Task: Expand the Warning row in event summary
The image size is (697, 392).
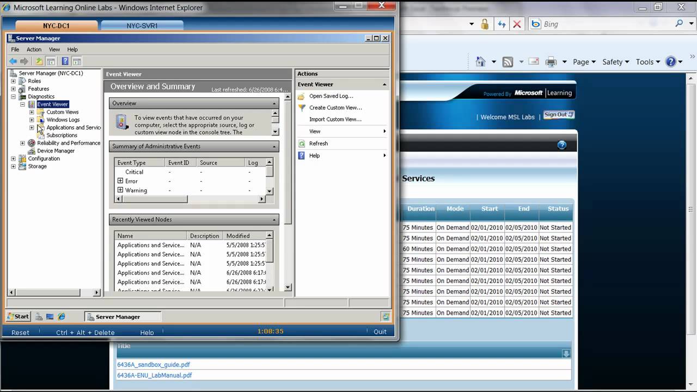Action: click(x=120, y=190)
